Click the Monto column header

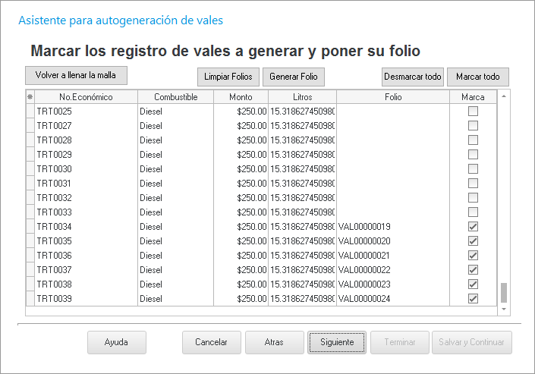point(241,97)
